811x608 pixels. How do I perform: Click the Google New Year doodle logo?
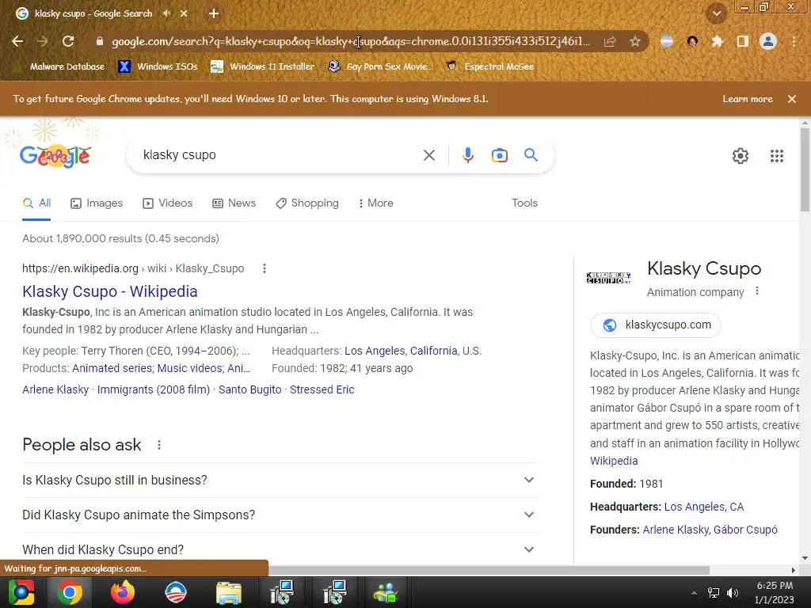click(55, 155)
